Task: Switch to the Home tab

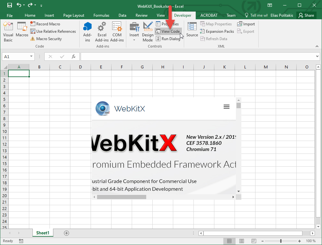Action: coord(30,15)
